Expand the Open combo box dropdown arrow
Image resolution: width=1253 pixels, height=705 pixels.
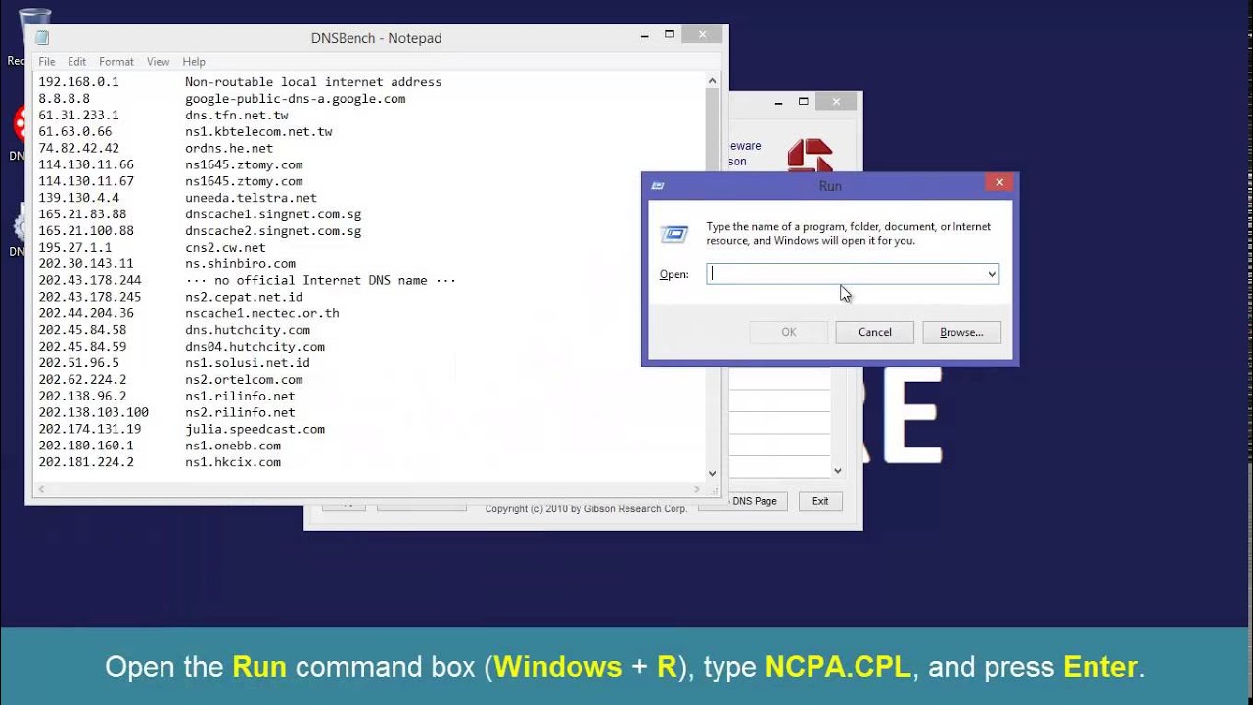(991, 274)
